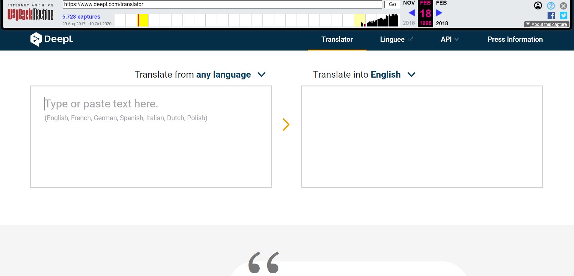Open the Wayback Machine logo
The image size is (574, 276).
[x=30, y=12]
